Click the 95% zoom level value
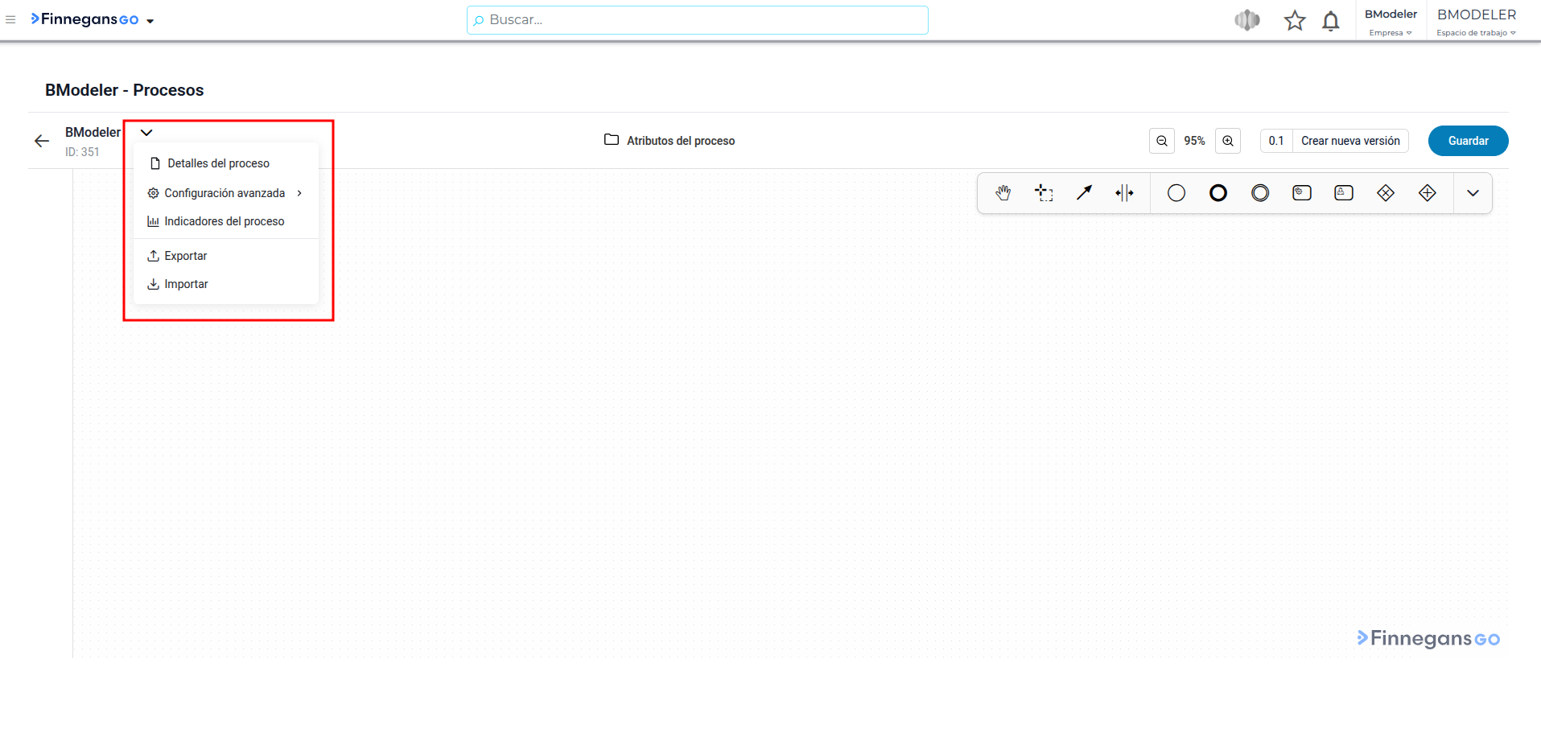Image resolution: width=1541 pixels, height=729 pixels. [x=1195, y=141]
